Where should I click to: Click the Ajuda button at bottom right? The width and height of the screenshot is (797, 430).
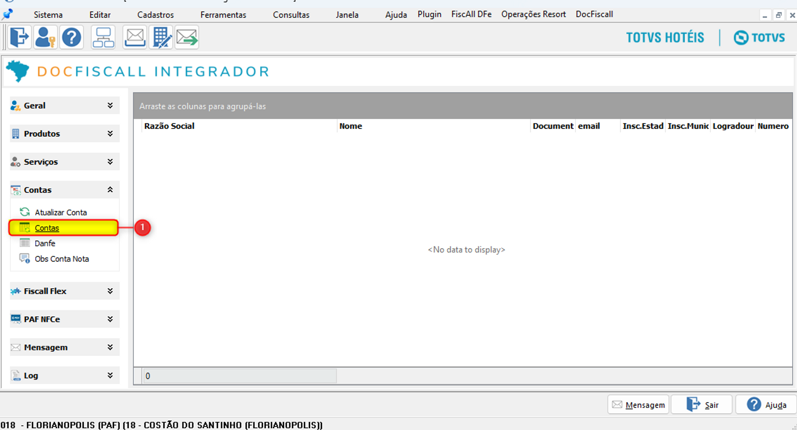[766, 405]
